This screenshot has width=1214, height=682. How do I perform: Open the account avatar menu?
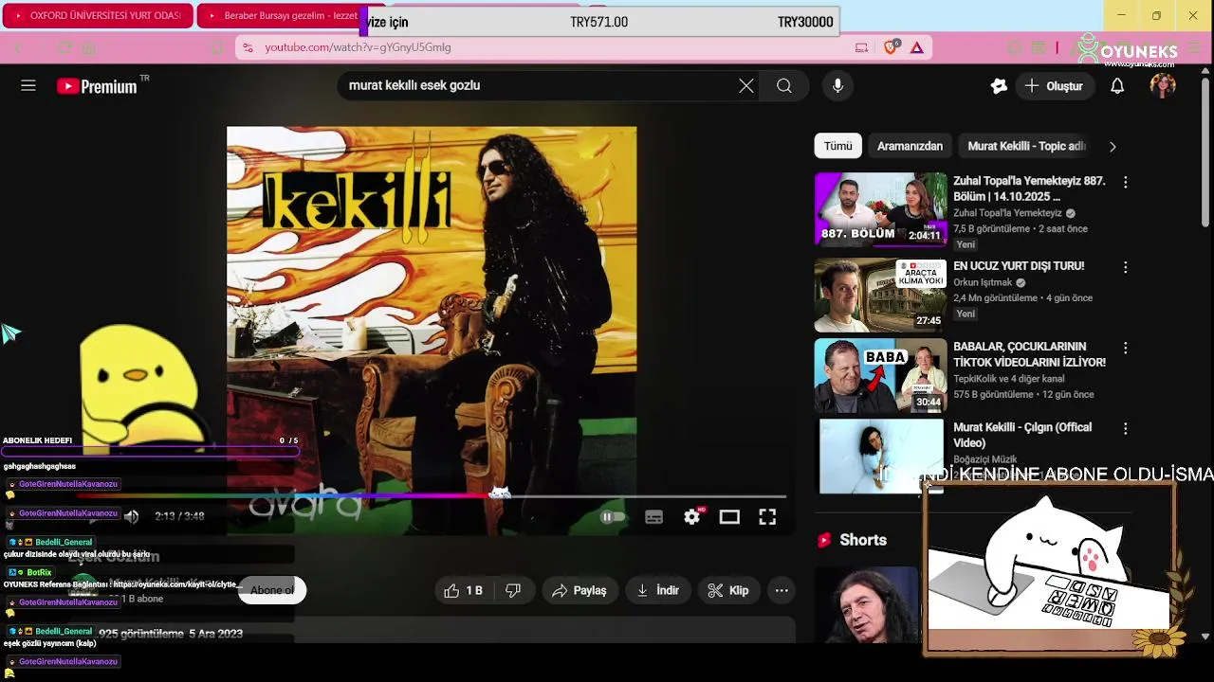click(x=1163, y=86)
